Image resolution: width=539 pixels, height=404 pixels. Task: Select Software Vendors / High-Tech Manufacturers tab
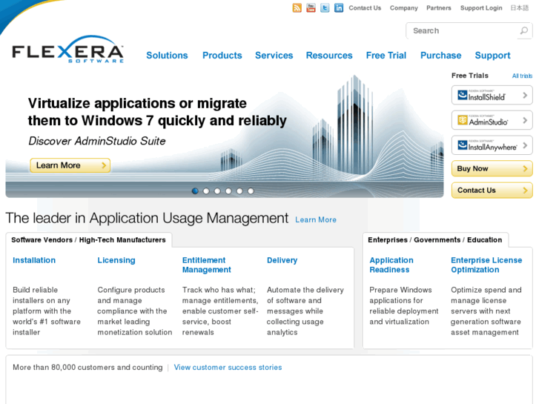(x=88, y=240)
